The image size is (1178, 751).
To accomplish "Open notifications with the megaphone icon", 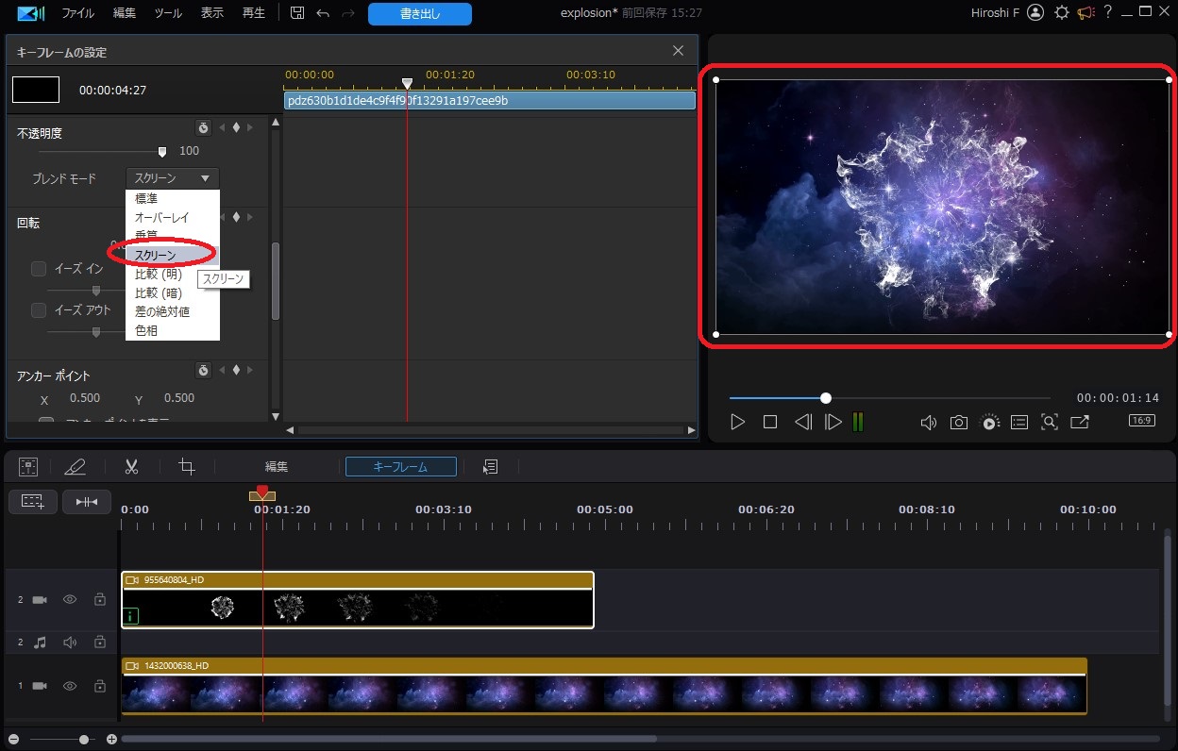I will tap(1085, 12).
